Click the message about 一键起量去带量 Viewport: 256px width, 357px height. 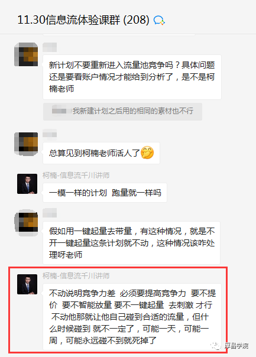[x=131, y=243]
